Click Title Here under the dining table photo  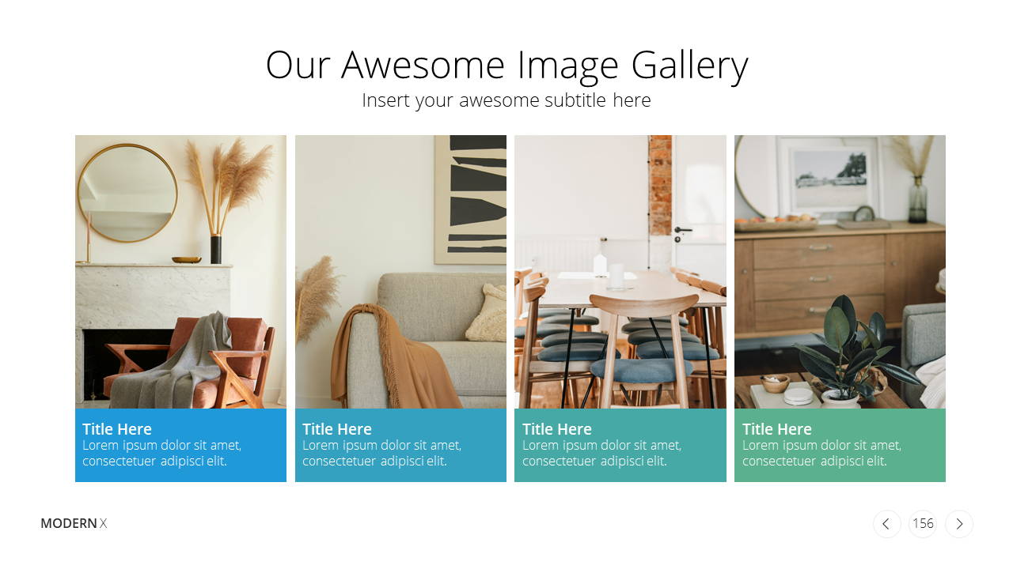(x=557, y=429)
